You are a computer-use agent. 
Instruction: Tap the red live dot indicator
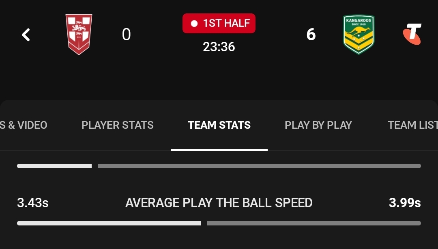pyautogui.click(x=194, y=24)
